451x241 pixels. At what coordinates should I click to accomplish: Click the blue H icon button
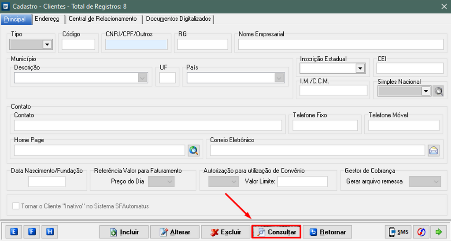50,231
